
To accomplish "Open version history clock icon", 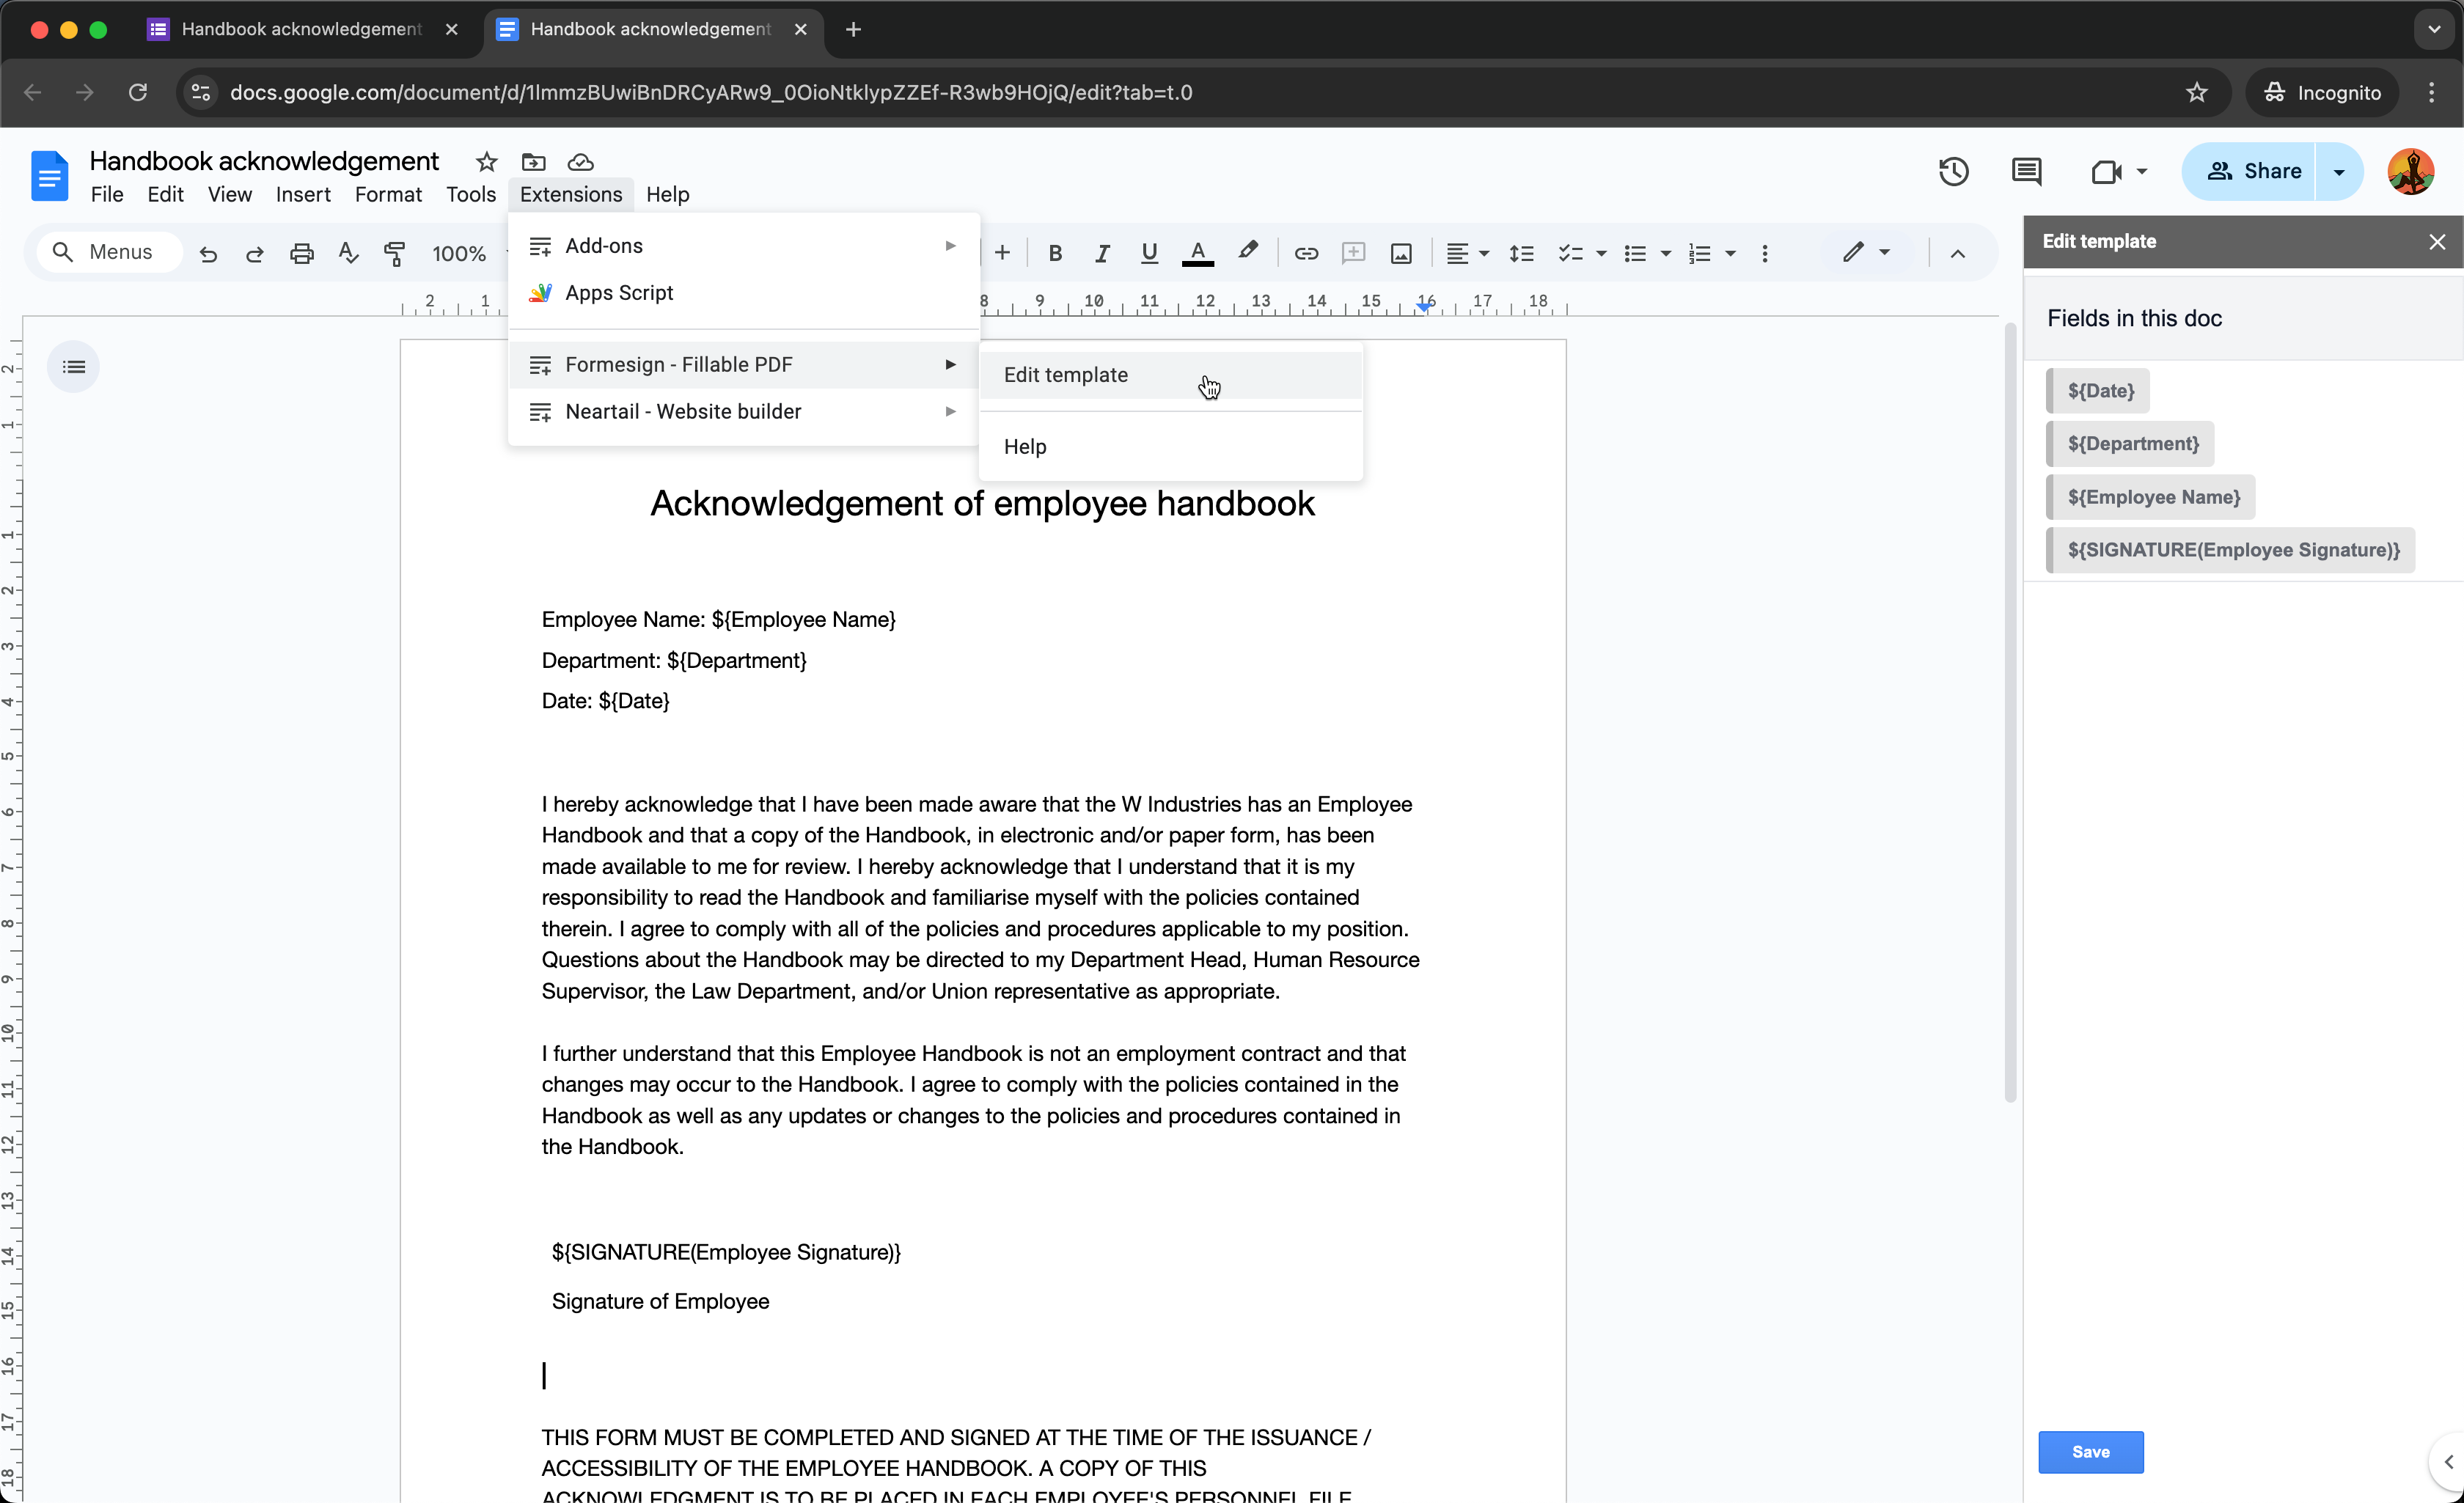I will coord(1953,171).
